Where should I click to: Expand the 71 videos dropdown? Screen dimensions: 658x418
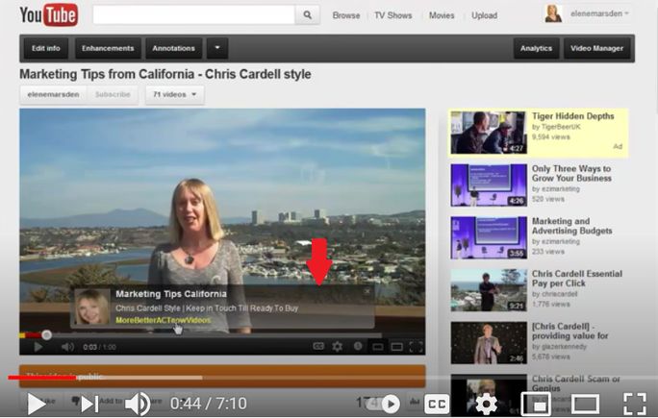click(x=174, y=94)
